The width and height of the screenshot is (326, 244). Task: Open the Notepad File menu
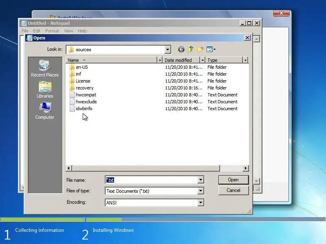[x=25, y=31]
